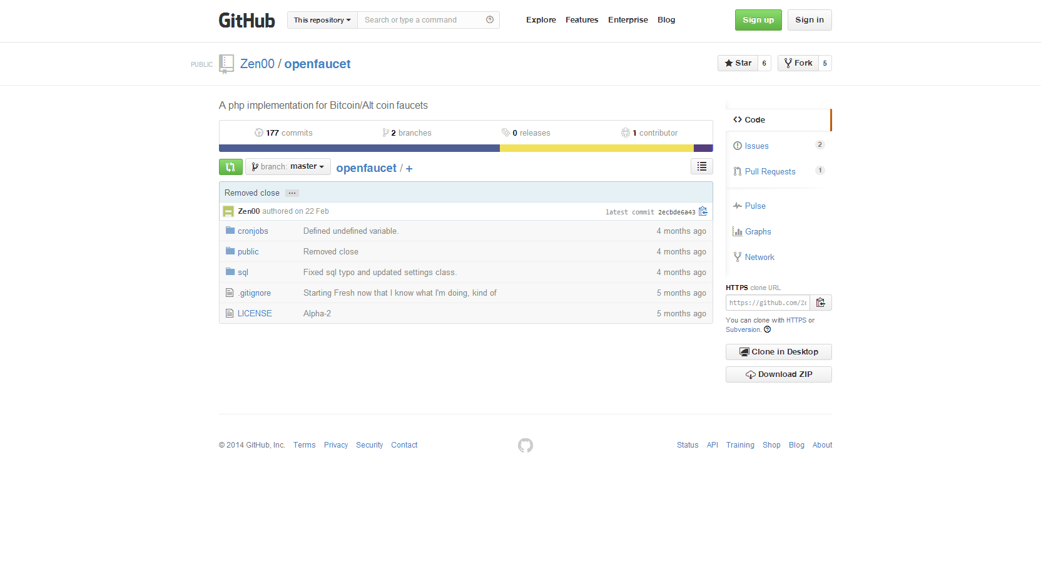Open the Terms link in the footer

tap(305, 445)
